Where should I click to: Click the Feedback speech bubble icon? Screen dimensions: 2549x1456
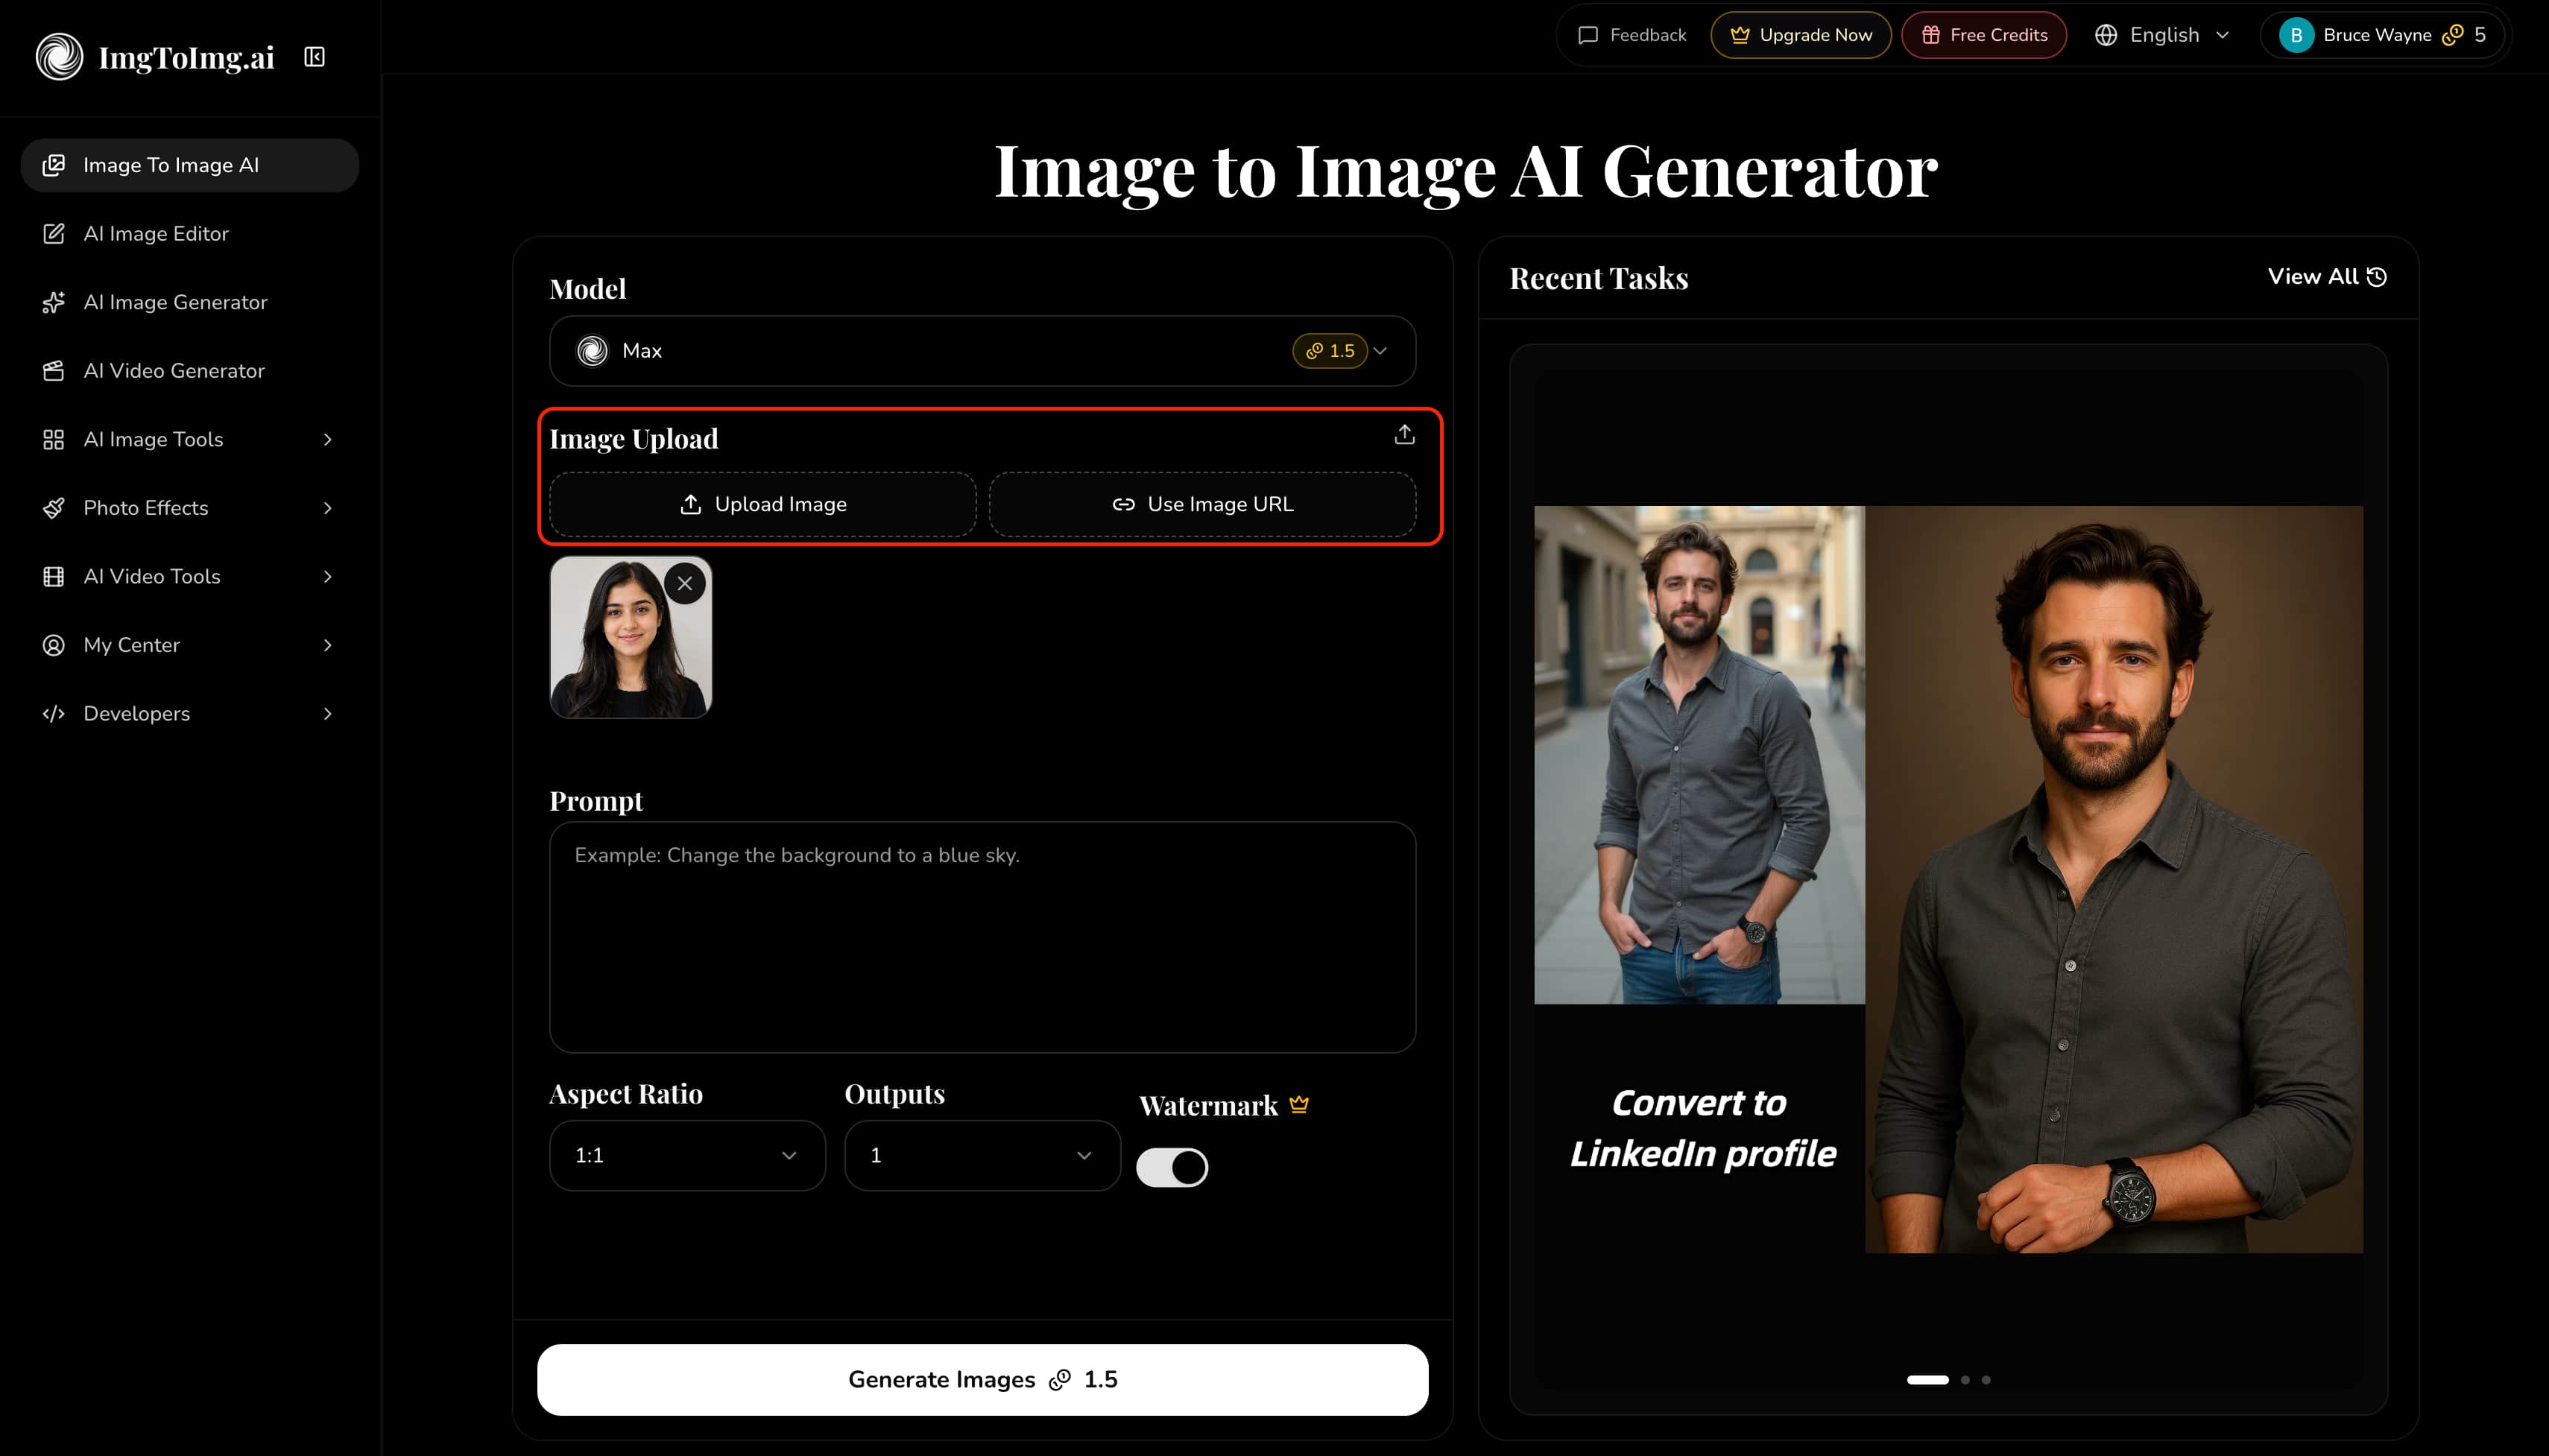pos(1588,35)
